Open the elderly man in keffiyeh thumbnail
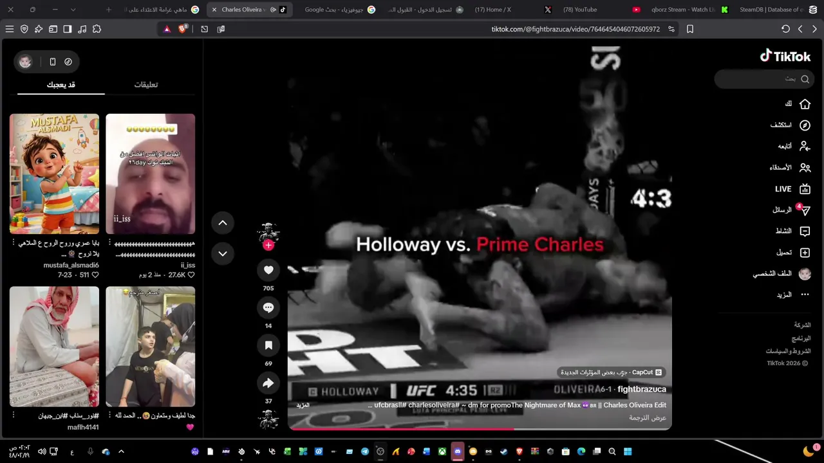 [54, 347]
